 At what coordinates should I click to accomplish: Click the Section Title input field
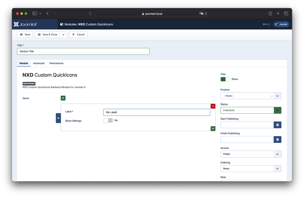[x=83, y=52]
